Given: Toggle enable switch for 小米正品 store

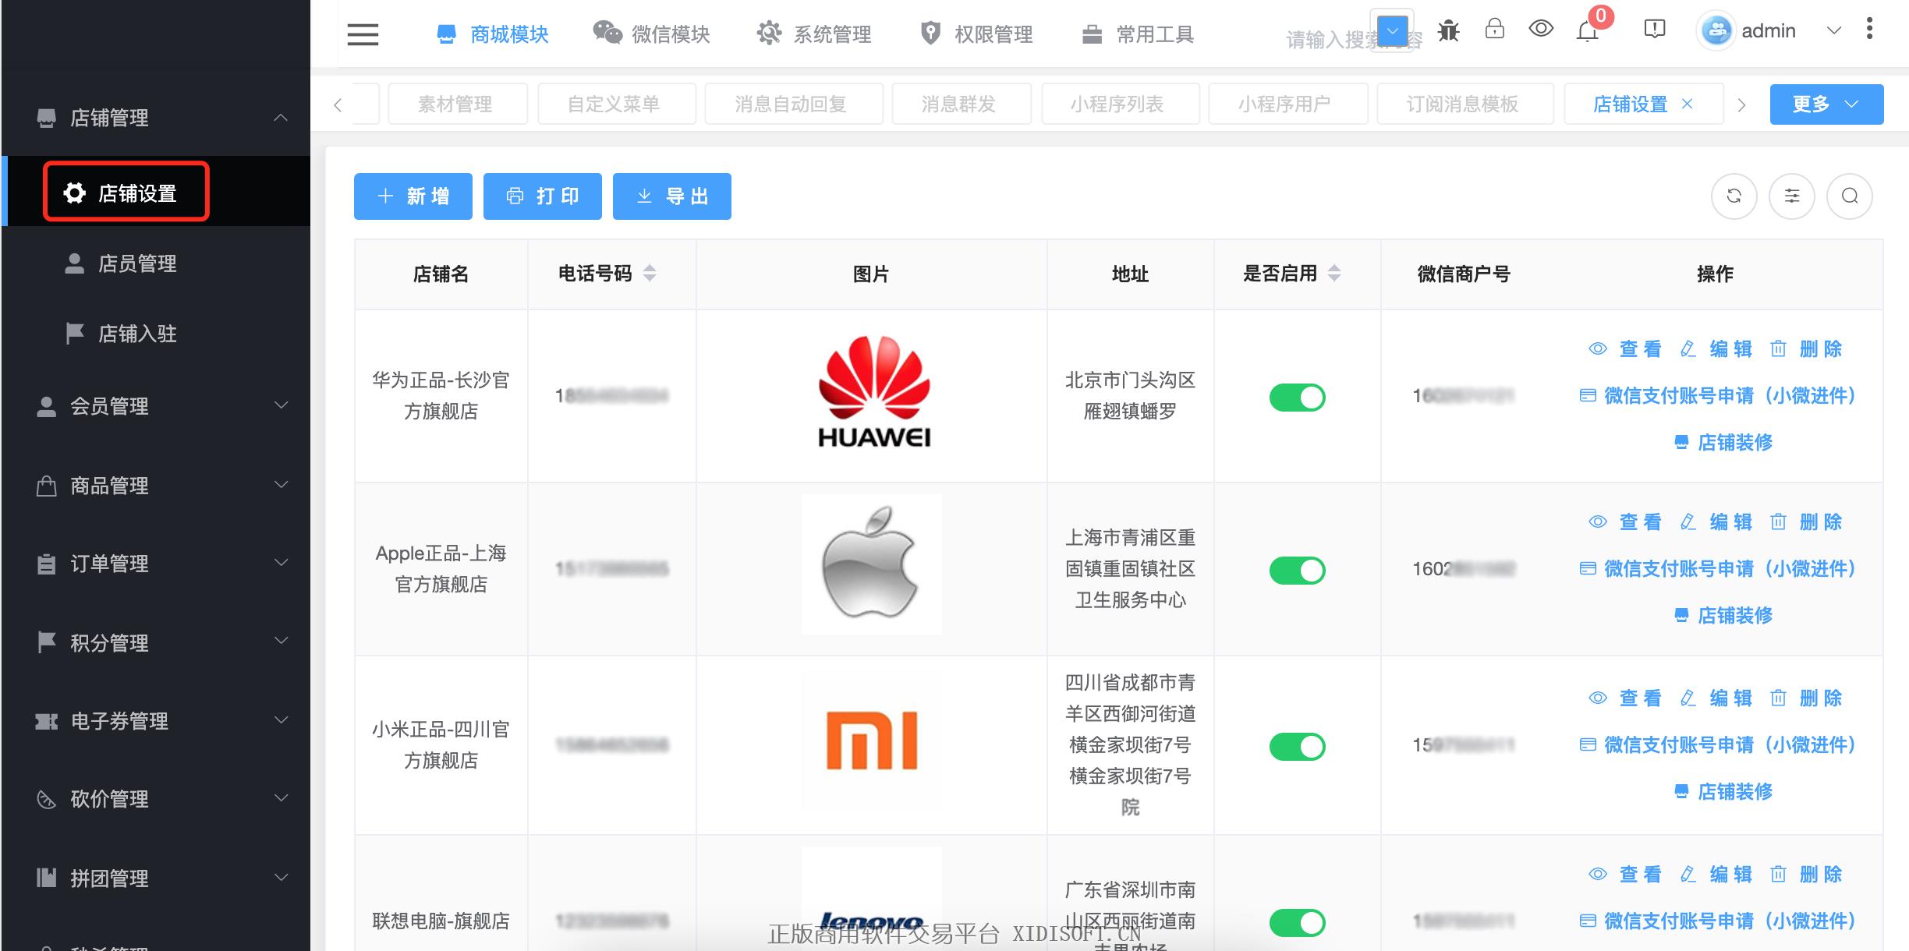Looking at the screenshot, I should click(x=1297, y=746).
